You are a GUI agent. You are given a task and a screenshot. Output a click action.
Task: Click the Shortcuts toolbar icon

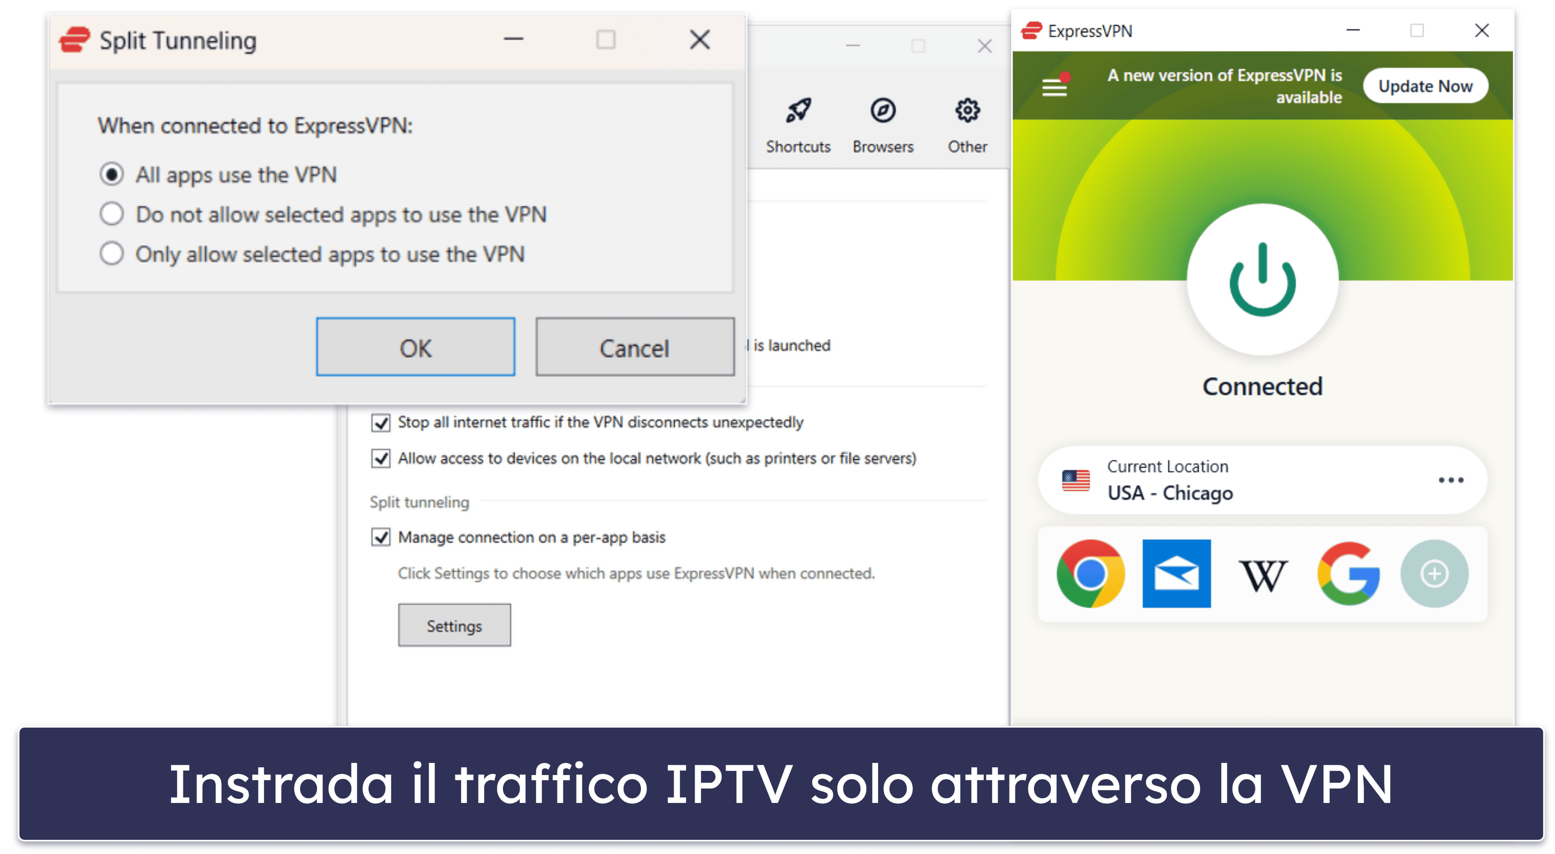tap(796, 119)
